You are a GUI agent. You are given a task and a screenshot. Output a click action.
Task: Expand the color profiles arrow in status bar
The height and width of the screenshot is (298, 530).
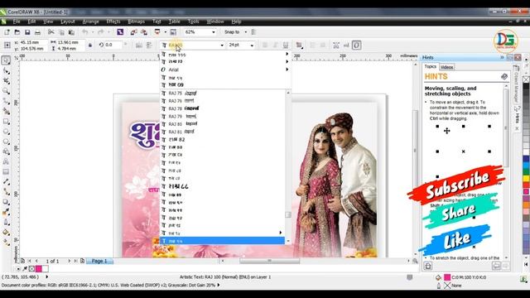click(219, 285)
